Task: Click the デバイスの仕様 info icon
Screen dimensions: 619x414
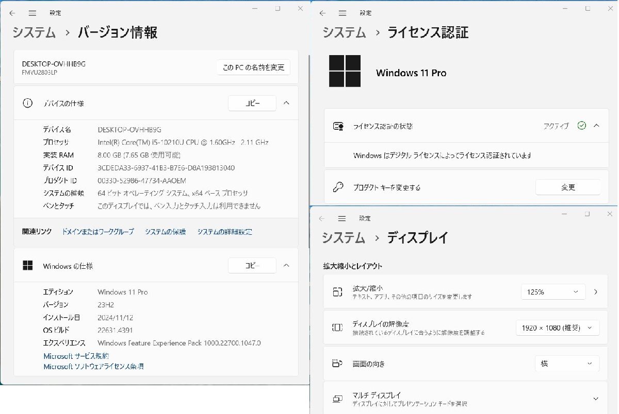Action: [x=27, y=103]
